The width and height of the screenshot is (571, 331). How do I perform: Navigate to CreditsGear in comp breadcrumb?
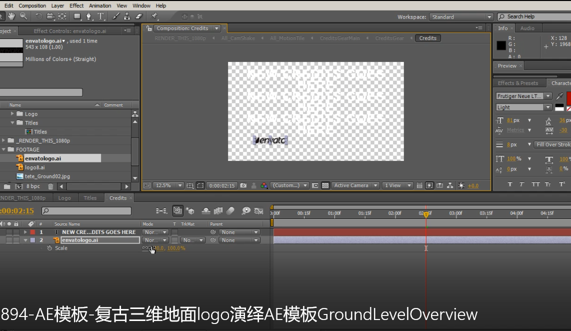pyautogui.click(x=389, y=38)
